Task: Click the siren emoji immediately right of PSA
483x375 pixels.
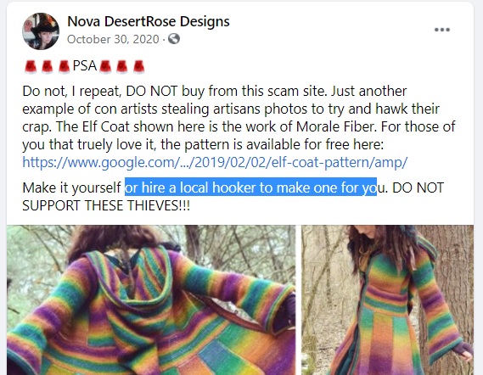Action: pyautogui.click(x=105, y=66)
